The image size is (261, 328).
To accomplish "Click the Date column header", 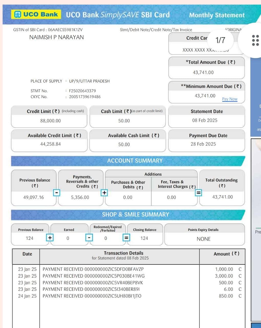I will click(27, 254).
